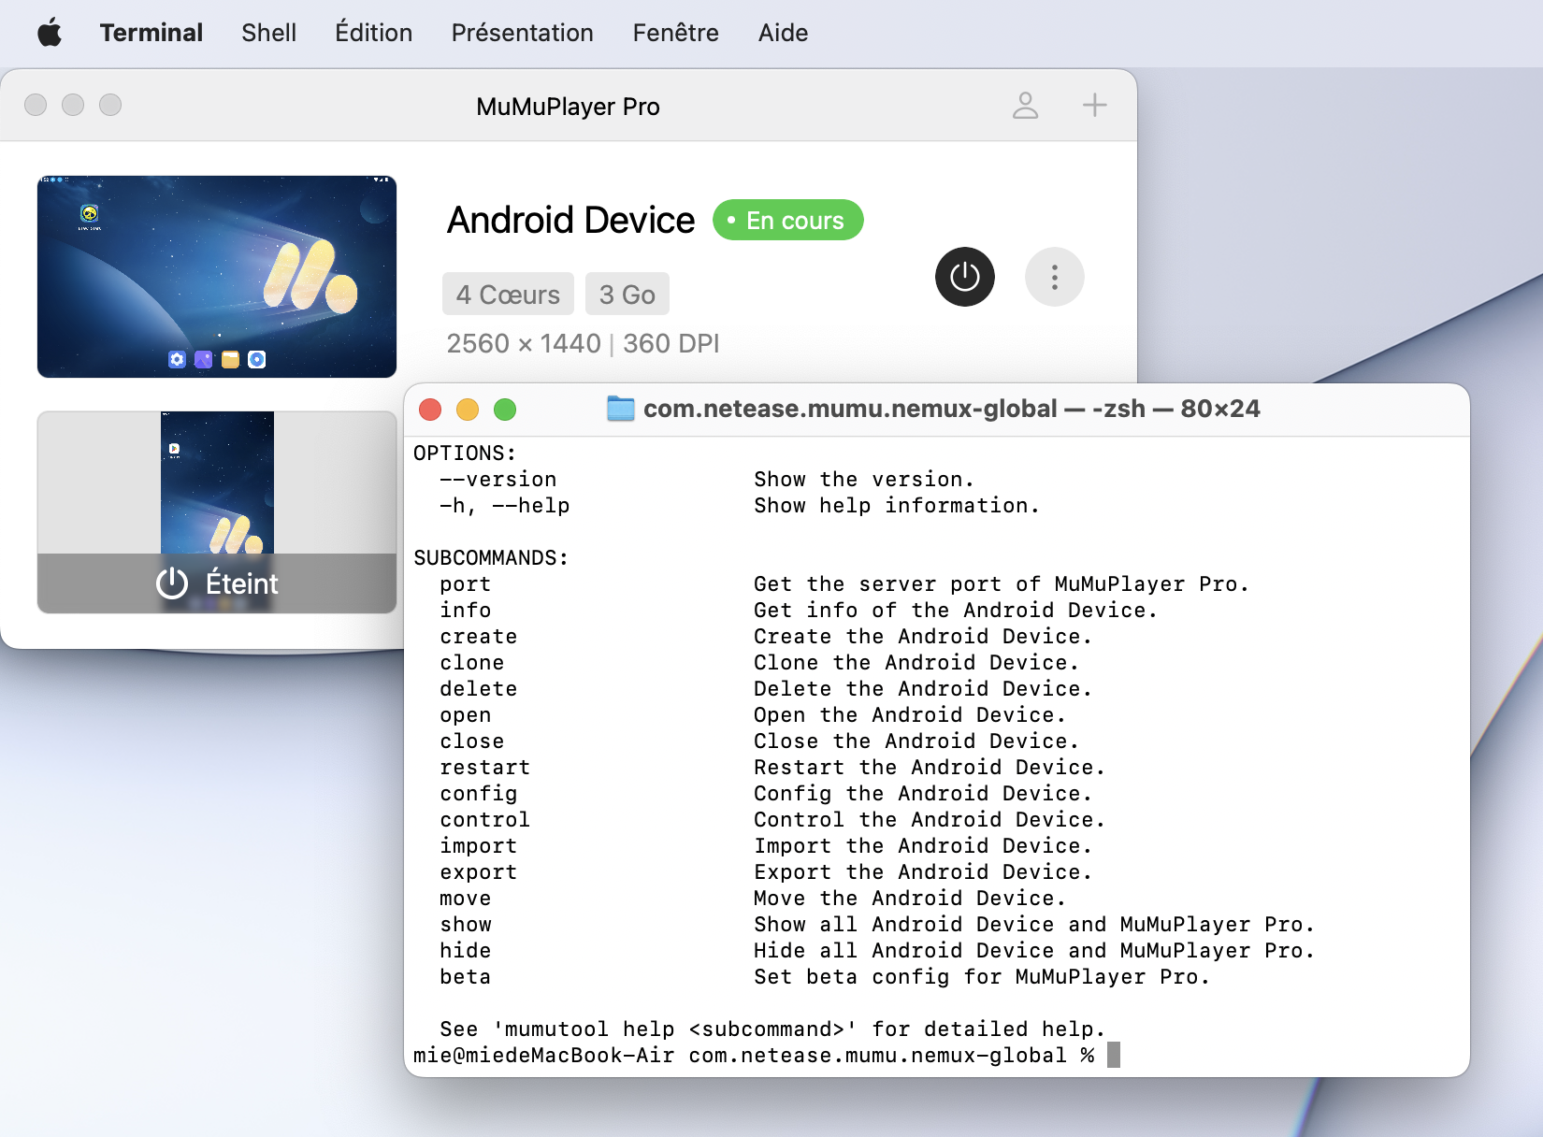Open the Terminal application menu

coord(151,33)
